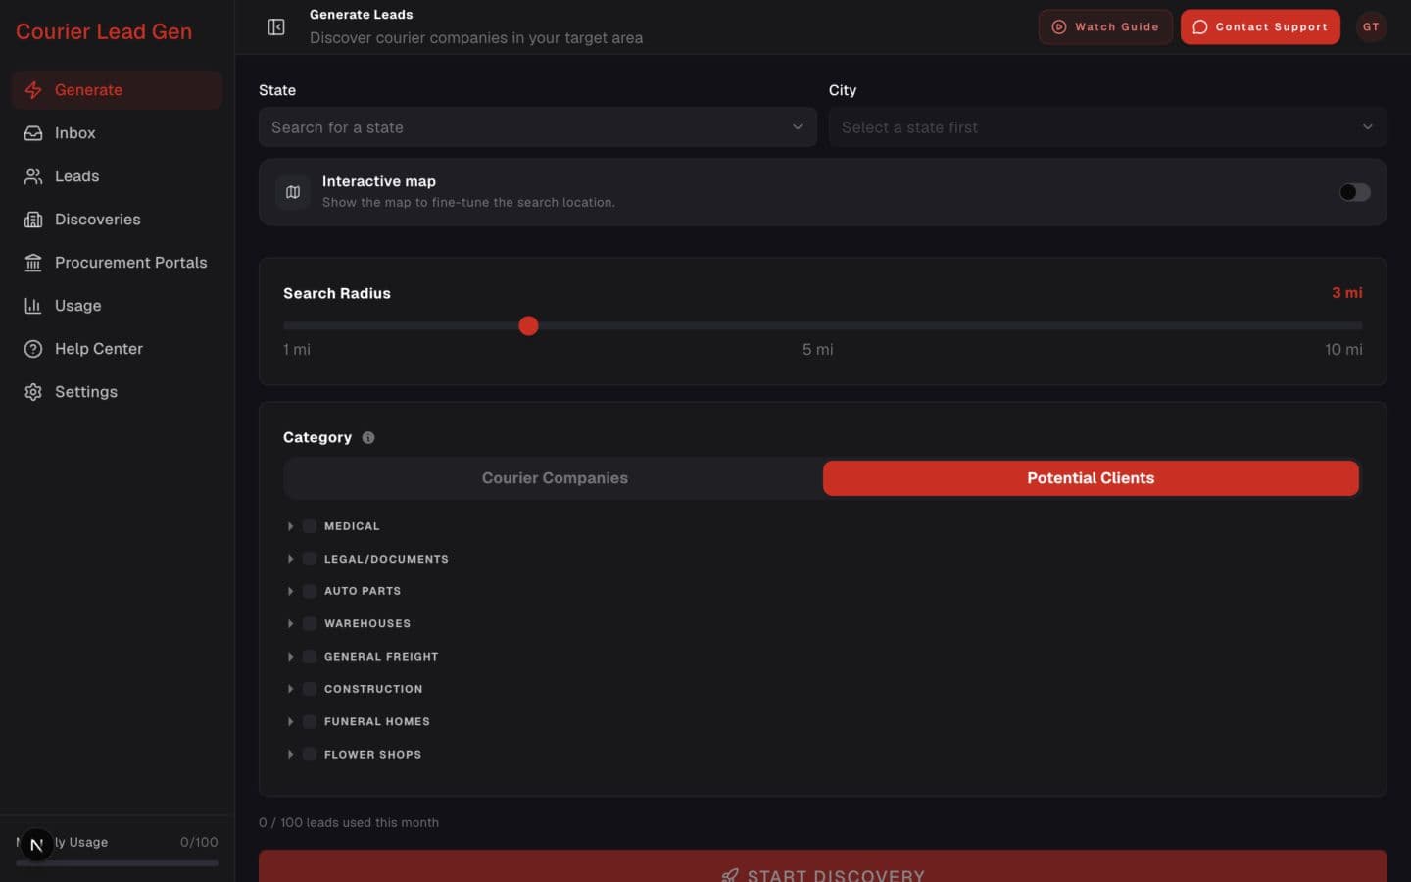Check the Construction checkbox
Screen dimensions: 1411x882
(310, 689)
